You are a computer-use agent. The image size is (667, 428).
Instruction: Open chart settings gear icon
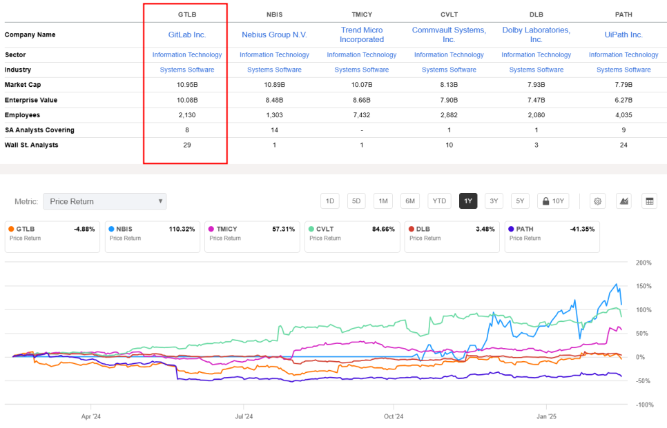click(x=597, y=201)
